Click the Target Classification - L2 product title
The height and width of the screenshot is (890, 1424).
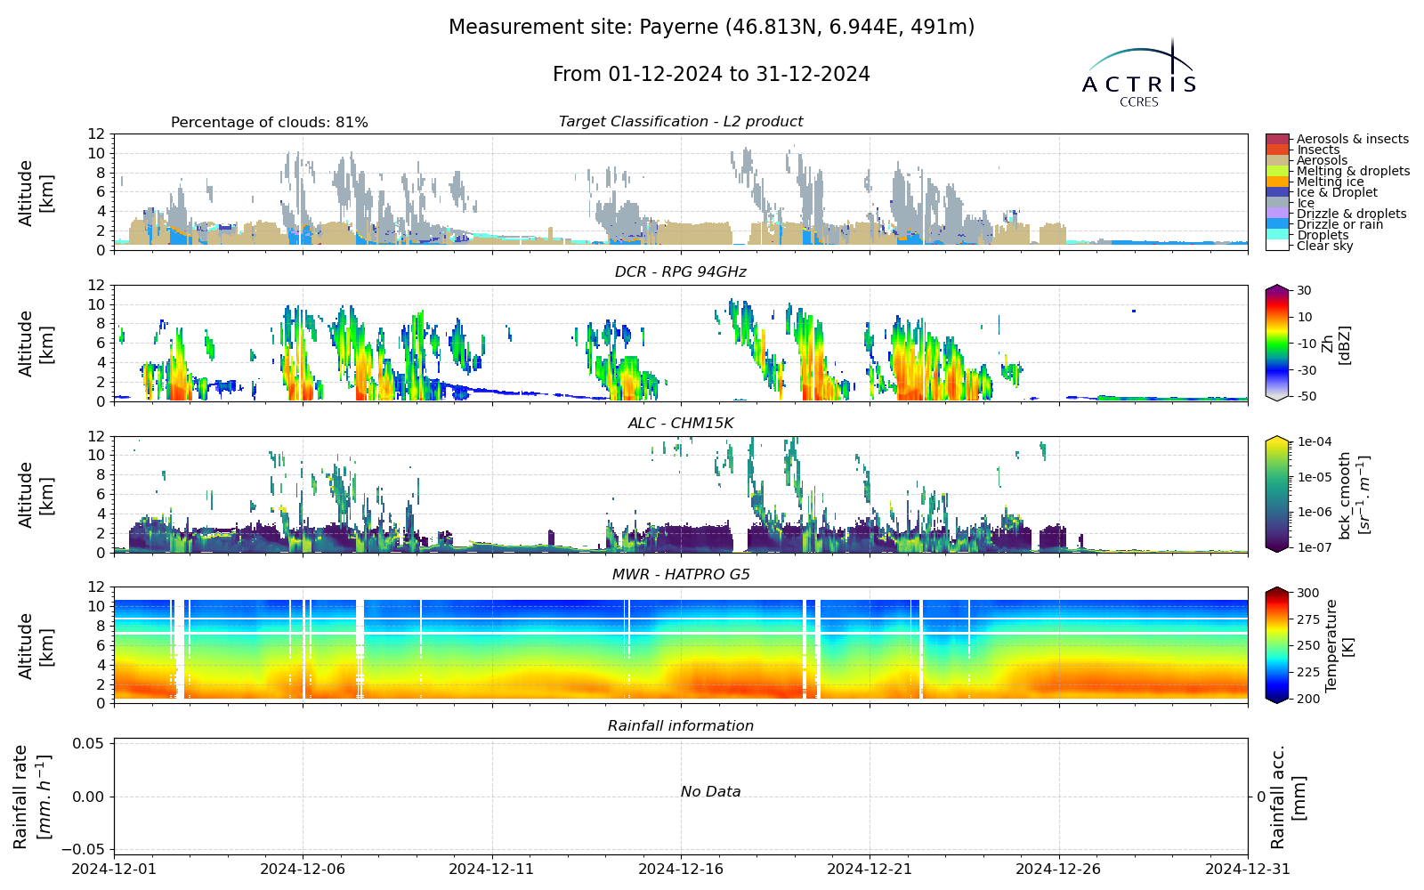coord(681,122)
